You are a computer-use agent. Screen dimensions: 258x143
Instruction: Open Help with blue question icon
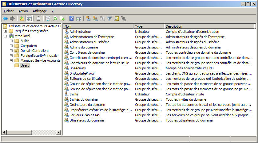pyautogui.click(x=72, y=18)
